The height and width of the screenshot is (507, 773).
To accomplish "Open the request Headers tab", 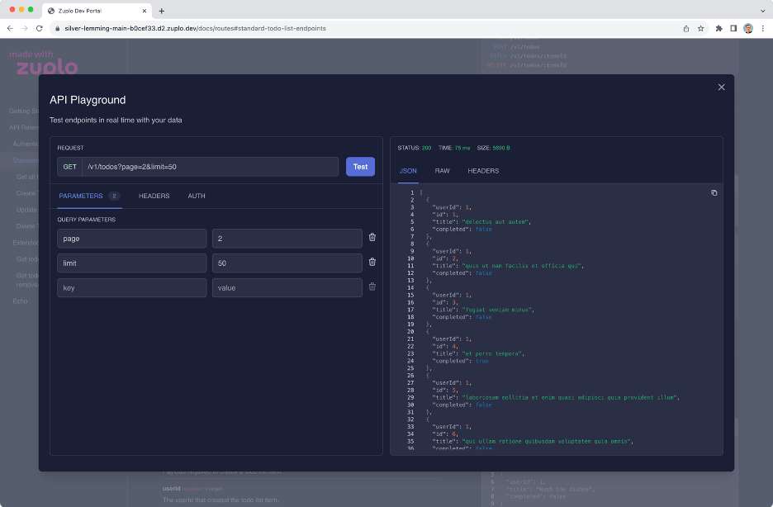I will (154, 196).
